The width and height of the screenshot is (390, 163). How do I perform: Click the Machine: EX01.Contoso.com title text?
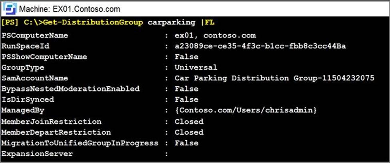pyautogui.click(x=69, y=9)
